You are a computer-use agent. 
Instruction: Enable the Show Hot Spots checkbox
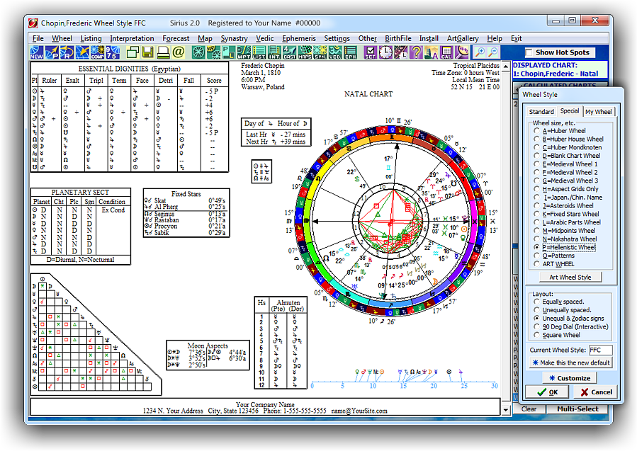coord(528,52)
